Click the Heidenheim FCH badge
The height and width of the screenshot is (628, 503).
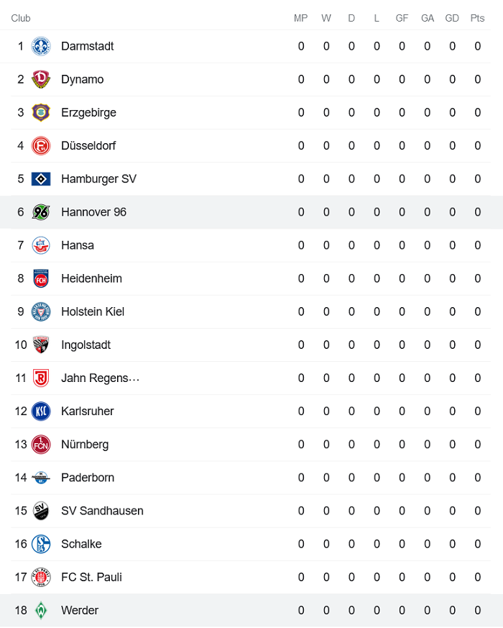[x=41, y=278]
